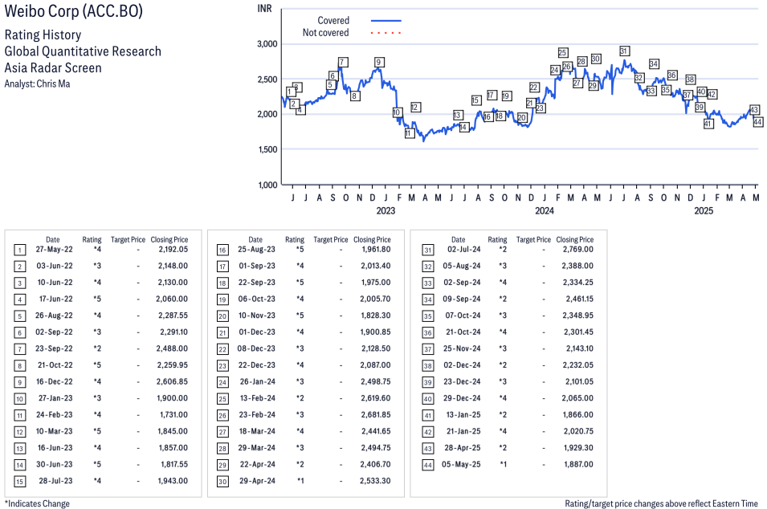Screen dimensions: 767x509
Task: Select the 3,000 y-axis label
Action: [267, 43]
